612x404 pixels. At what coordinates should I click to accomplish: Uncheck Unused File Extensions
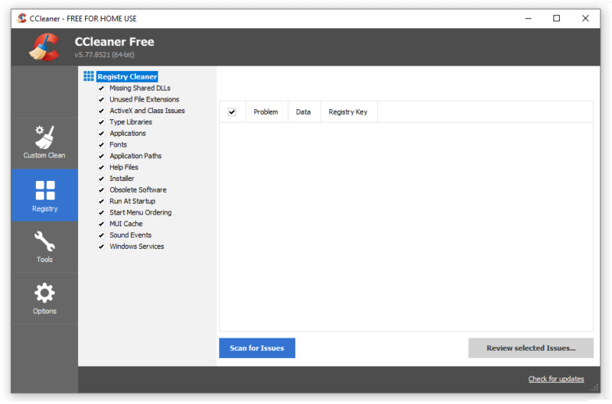102,99
